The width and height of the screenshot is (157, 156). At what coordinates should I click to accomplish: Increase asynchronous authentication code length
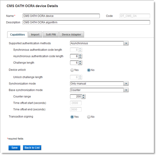click(80, 55)
